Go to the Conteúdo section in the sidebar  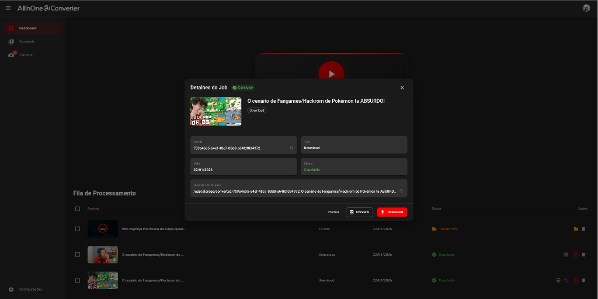click(x=26, y=41)
